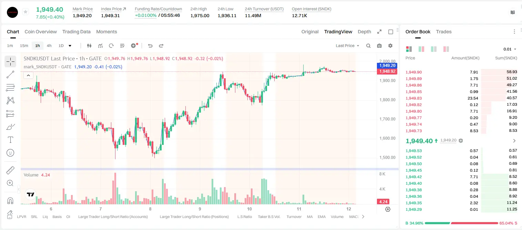Open the Coin Overview tab
The height and width of the screenshot is (230, 522).
41,32
